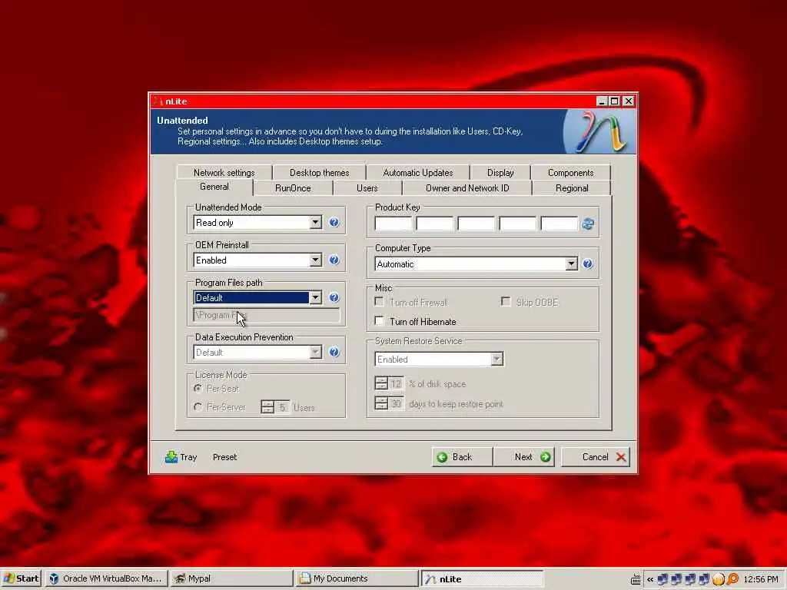Select Per-Server license radio button
Viewport: 787px width, 590px height.
198,407
